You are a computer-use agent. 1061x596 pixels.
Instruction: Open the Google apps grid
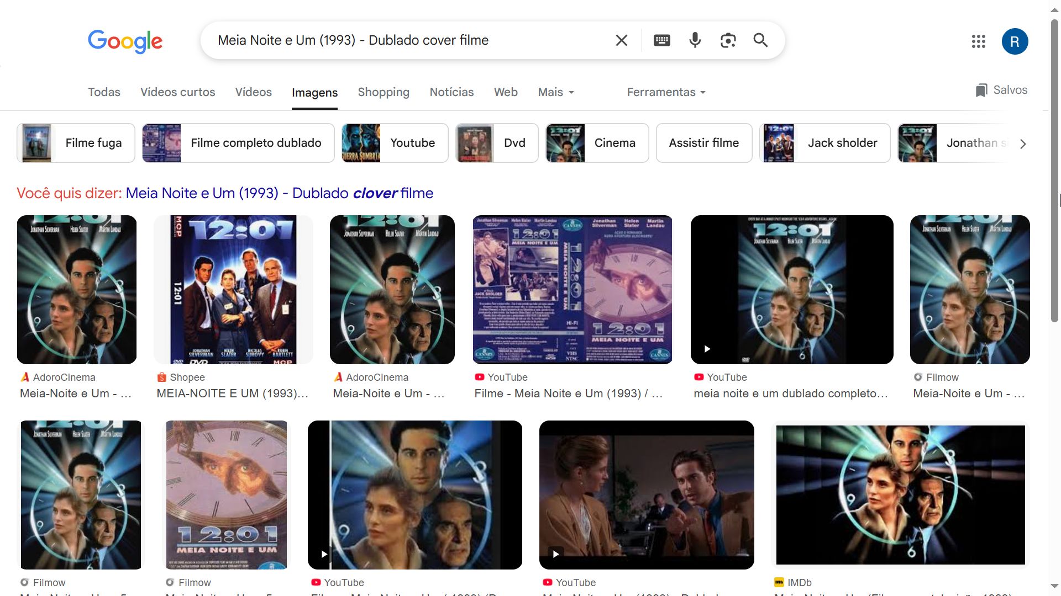click(978, 41)
